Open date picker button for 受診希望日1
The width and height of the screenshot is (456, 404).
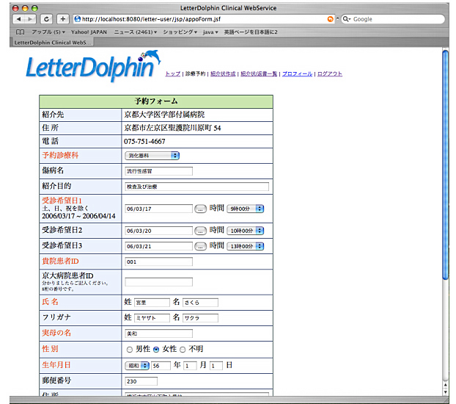click(x=200, y=209)
